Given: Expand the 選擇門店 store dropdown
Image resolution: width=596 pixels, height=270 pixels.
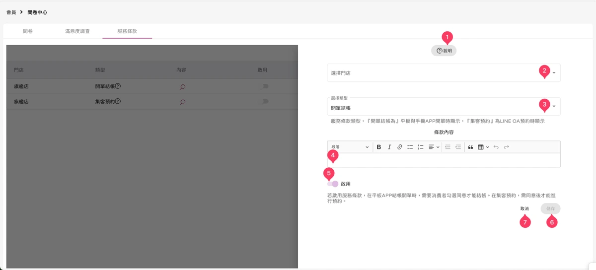Looking at the screenshot, I should 444,72.
